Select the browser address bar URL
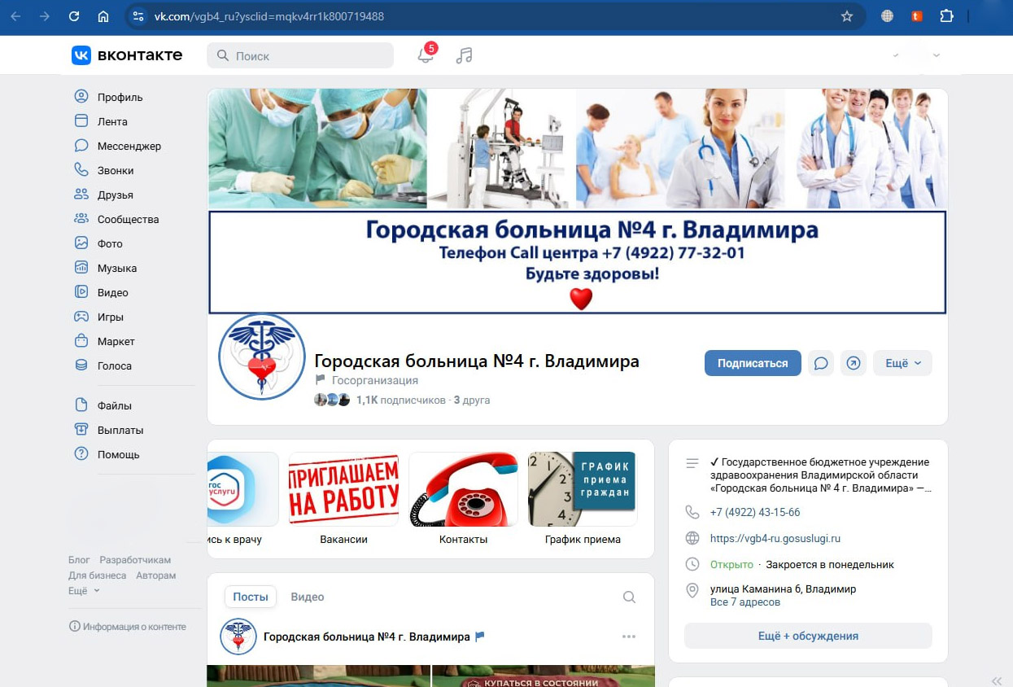1013x687 pixels. [269, 16]
